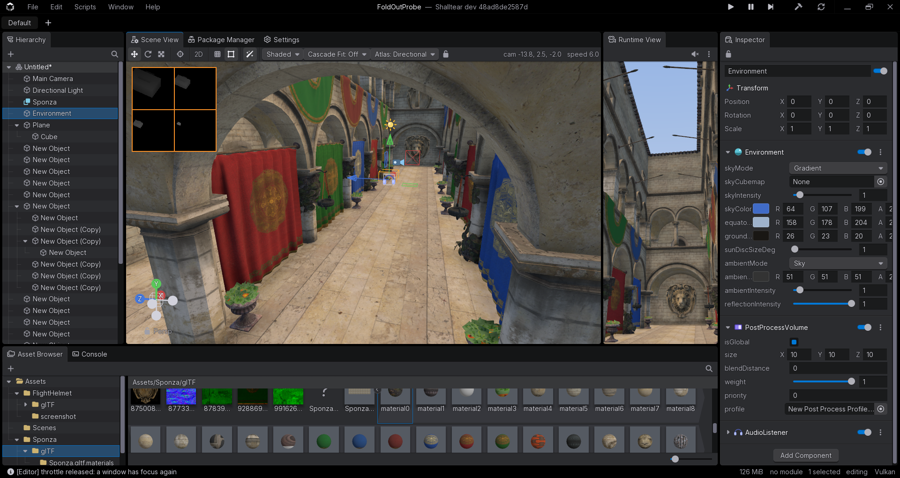Click the pivot/center crosshair icon
900x478 pixels.
tap(180, 54)
